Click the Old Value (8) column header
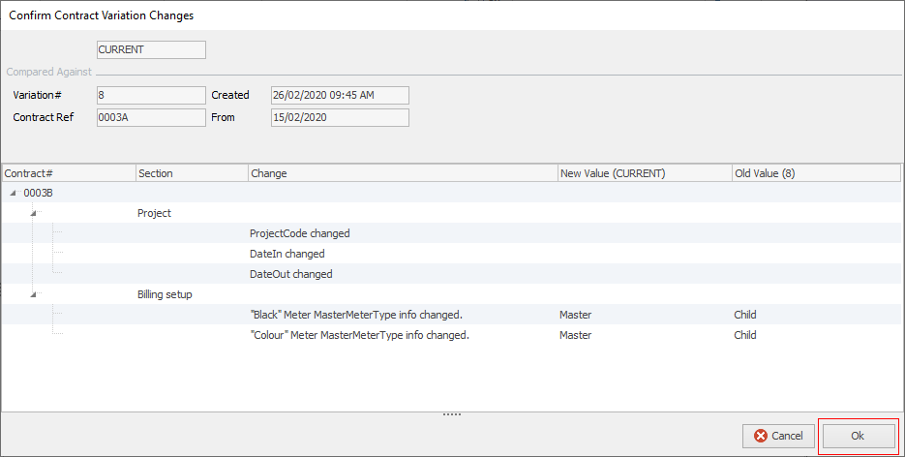The image size is (905, 457). [815, 173]
